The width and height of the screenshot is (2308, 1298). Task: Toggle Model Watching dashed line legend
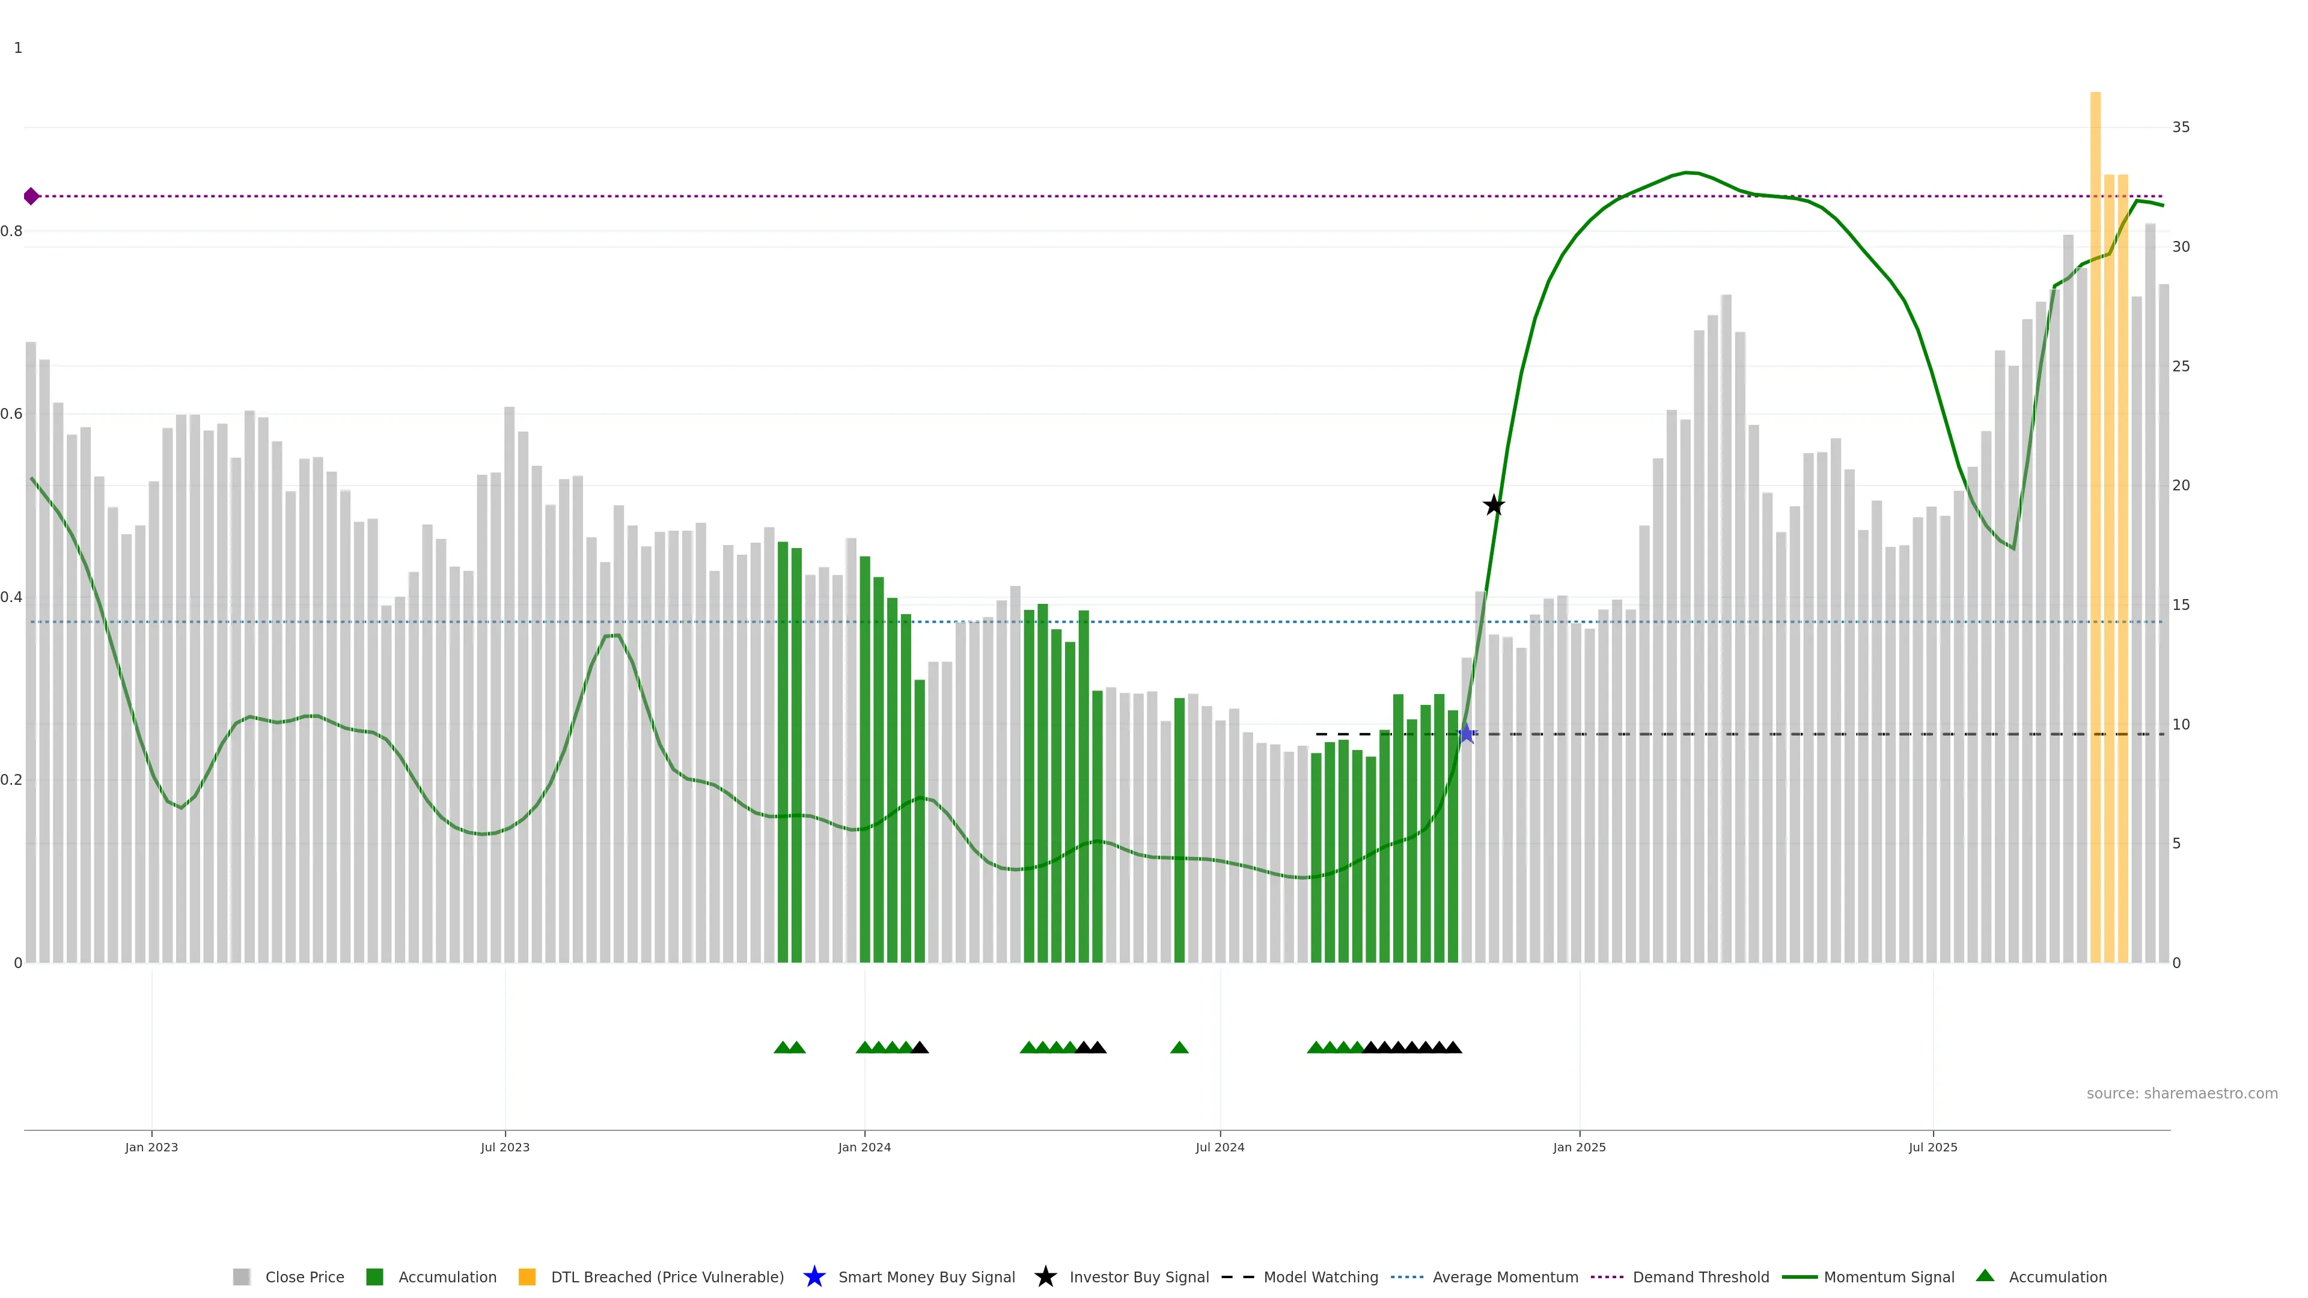click(x=1320, y=1276)
